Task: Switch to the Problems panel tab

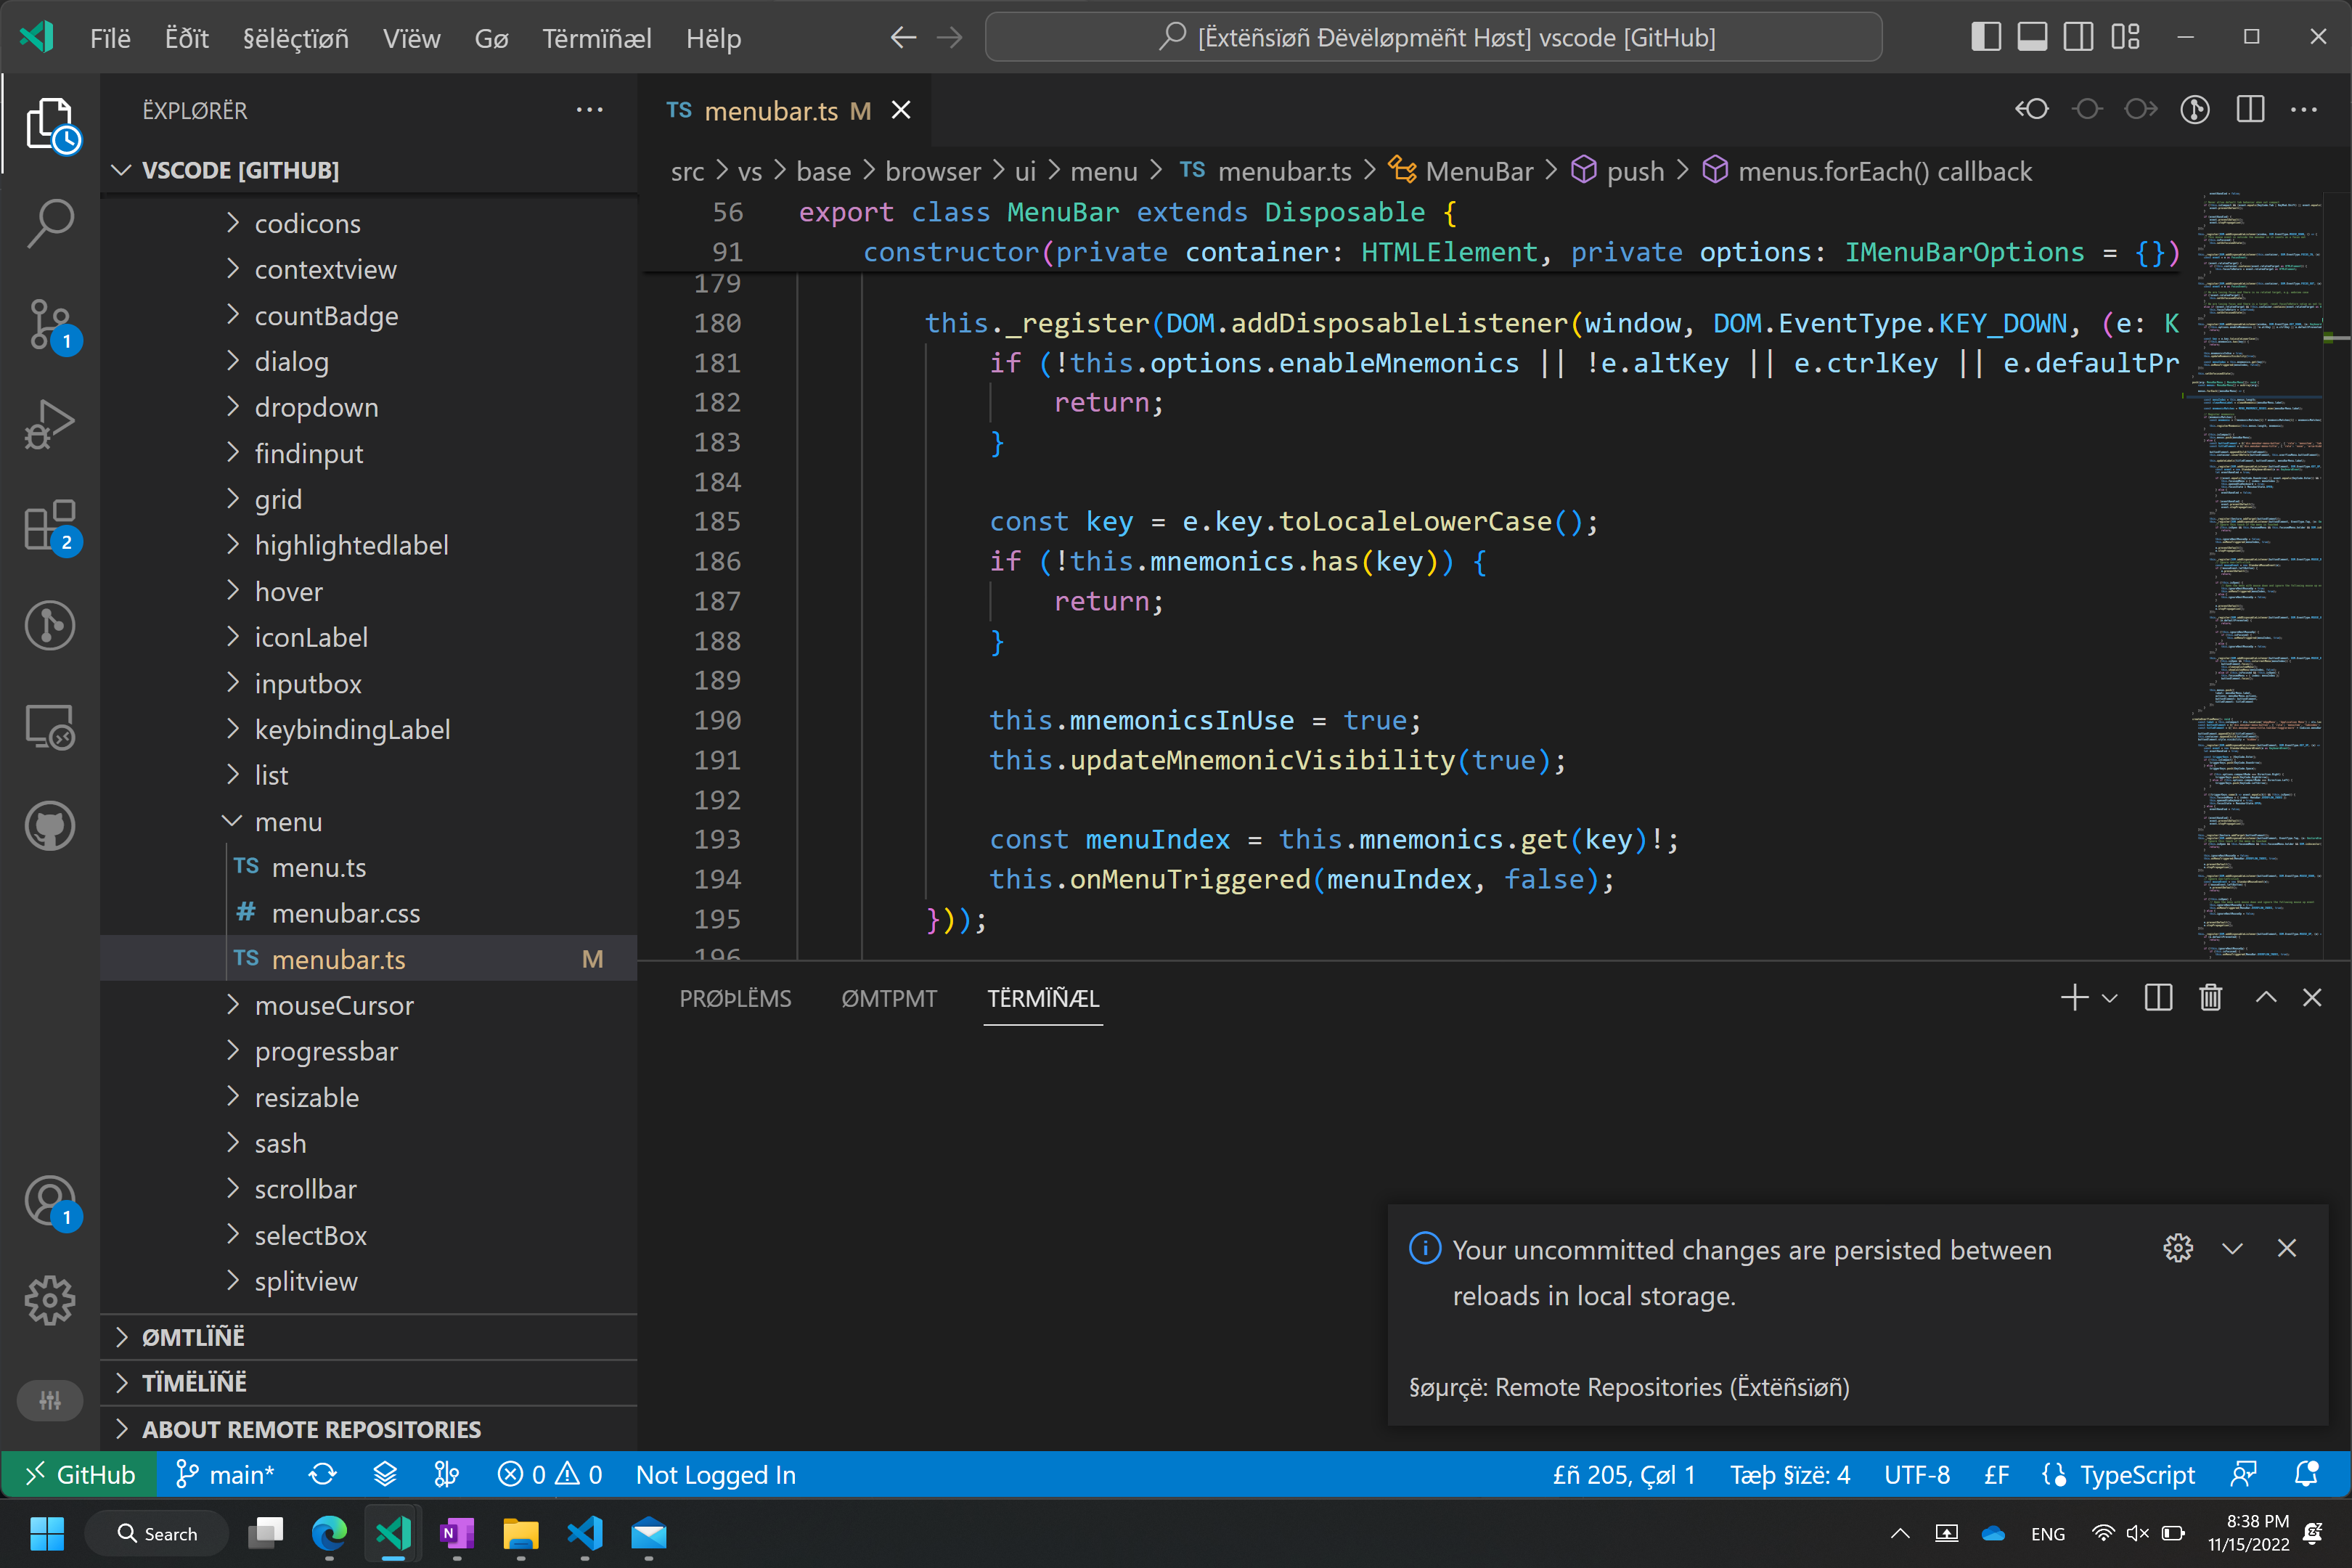Action: (x=735, y=998)
